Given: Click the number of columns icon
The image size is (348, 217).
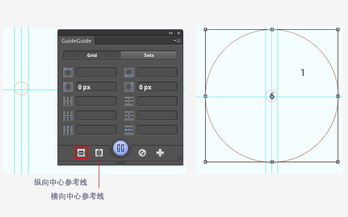Looking at the screenshot, I should pyautogui.click(x=68, y=101).
